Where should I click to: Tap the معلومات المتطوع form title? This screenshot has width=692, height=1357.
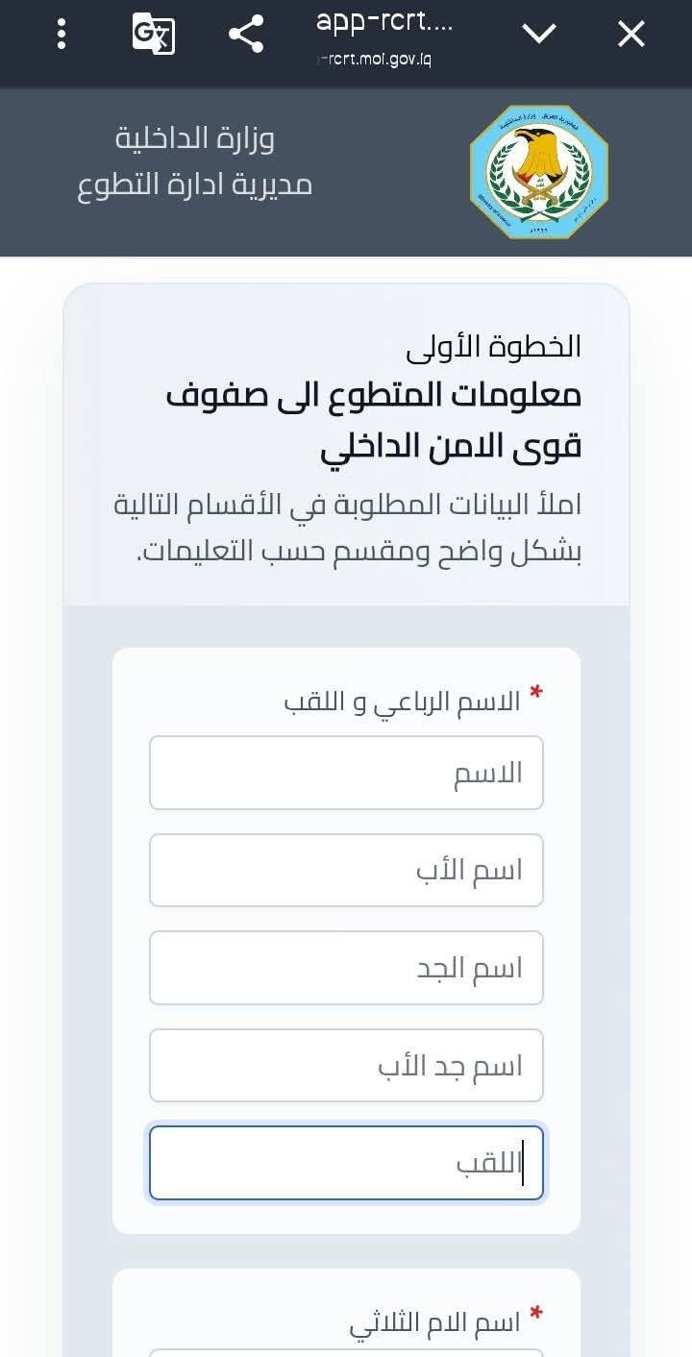point(374,420)
